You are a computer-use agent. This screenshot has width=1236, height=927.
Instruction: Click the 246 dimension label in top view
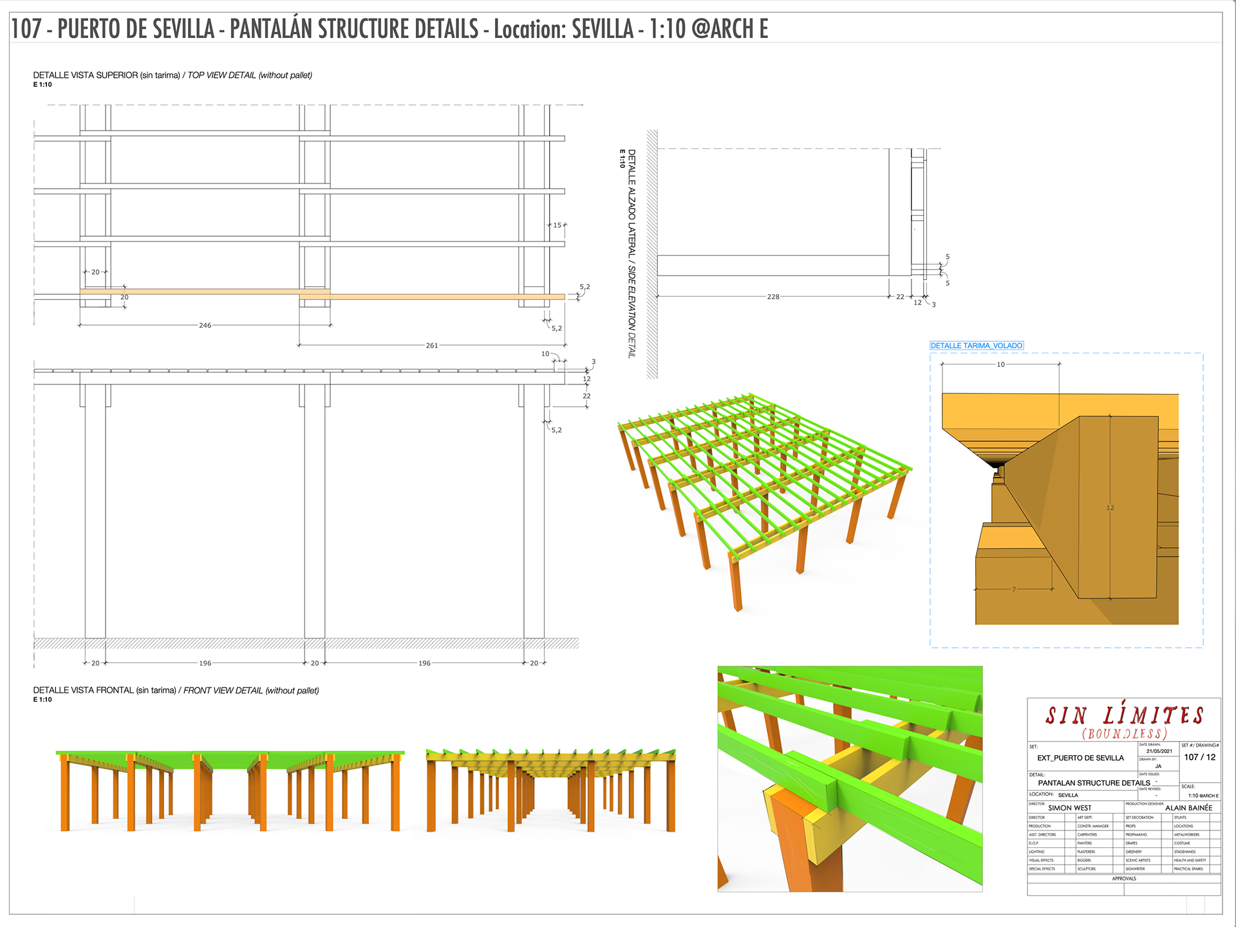tap(205, 325)
